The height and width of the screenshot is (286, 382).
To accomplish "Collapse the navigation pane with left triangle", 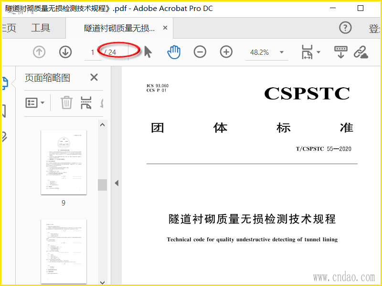I will 117,183.
